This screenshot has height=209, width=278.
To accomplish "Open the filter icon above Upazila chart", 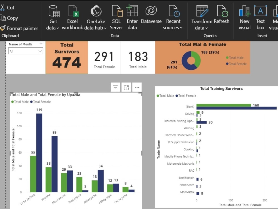I will point(115,87).
